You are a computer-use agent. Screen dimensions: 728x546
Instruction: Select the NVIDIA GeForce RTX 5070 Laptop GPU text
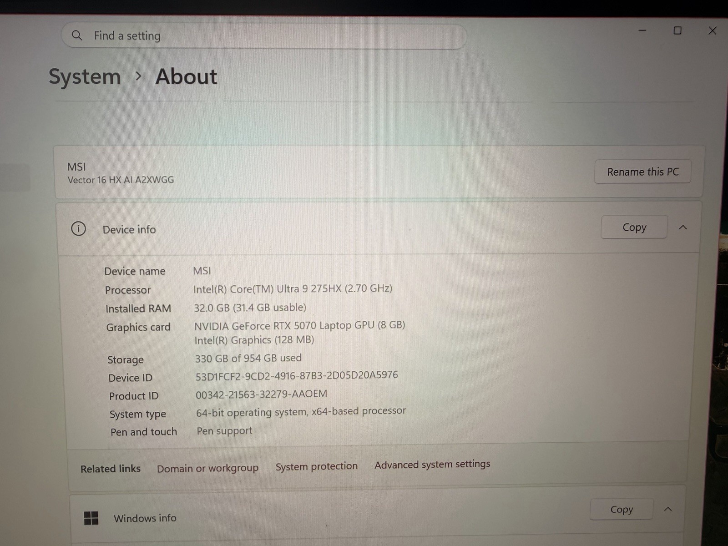point(299,325)
